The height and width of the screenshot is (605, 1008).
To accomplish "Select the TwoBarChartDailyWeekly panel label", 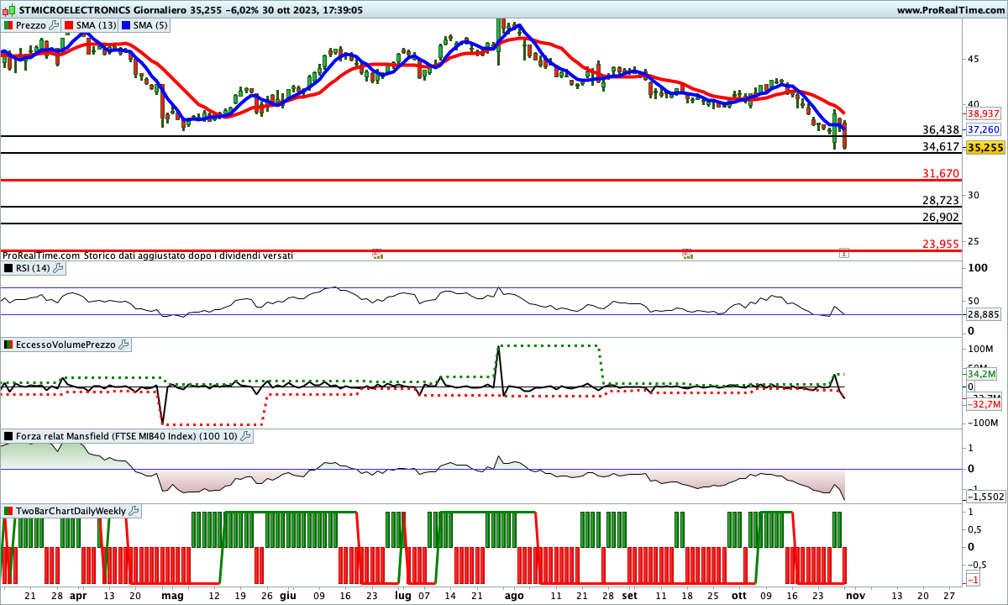I will tap(70, 511).
